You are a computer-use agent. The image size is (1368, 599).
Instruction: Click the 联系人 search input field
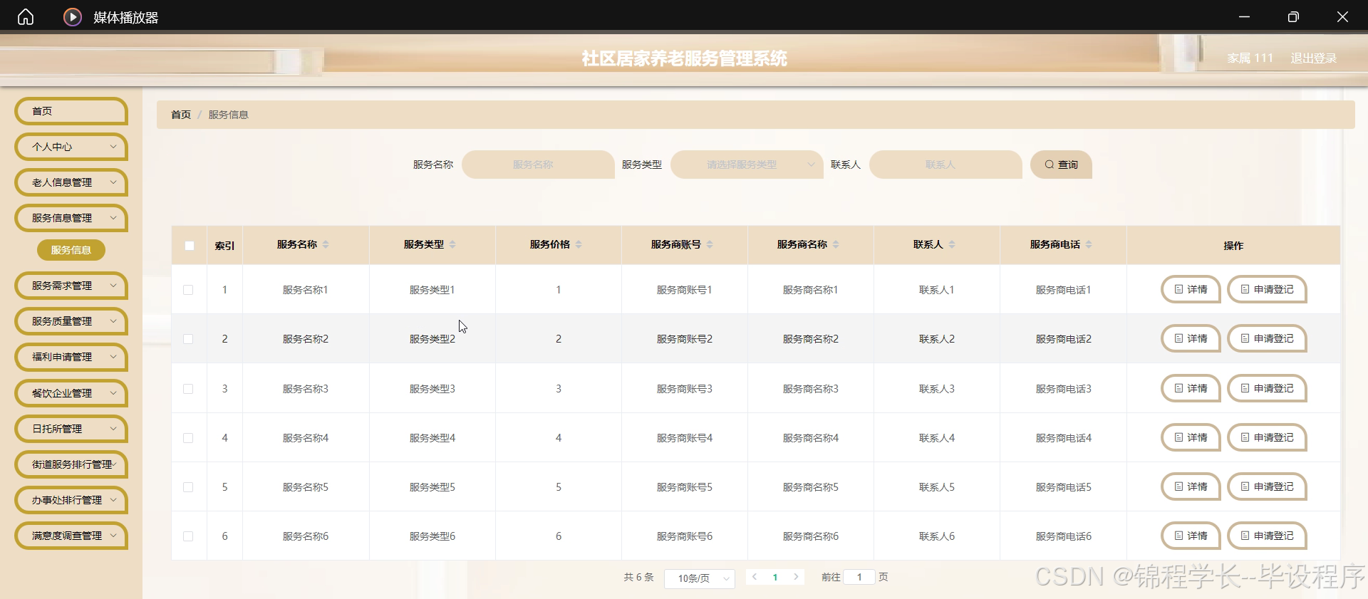pyautogui.click(x=945, y=165)
